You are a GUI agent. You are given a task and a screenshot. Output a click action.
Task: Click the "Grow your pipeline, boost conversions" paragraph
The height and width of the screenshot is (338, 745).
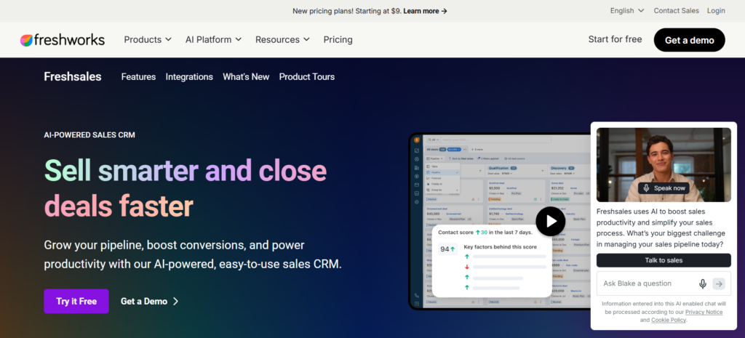pos(193,255)
